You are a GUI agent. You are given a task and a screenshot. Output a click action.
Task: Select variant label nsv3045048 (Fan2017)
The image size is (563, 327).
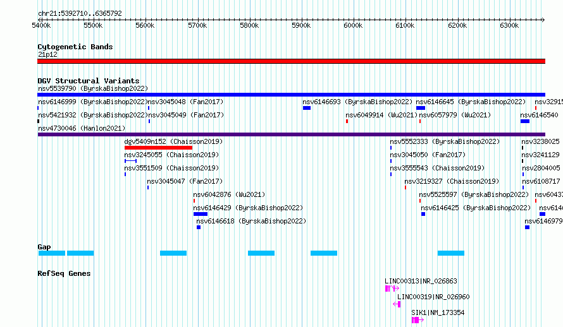click(185, 102)
